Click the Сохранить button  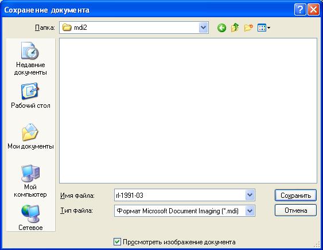point(295,195)
